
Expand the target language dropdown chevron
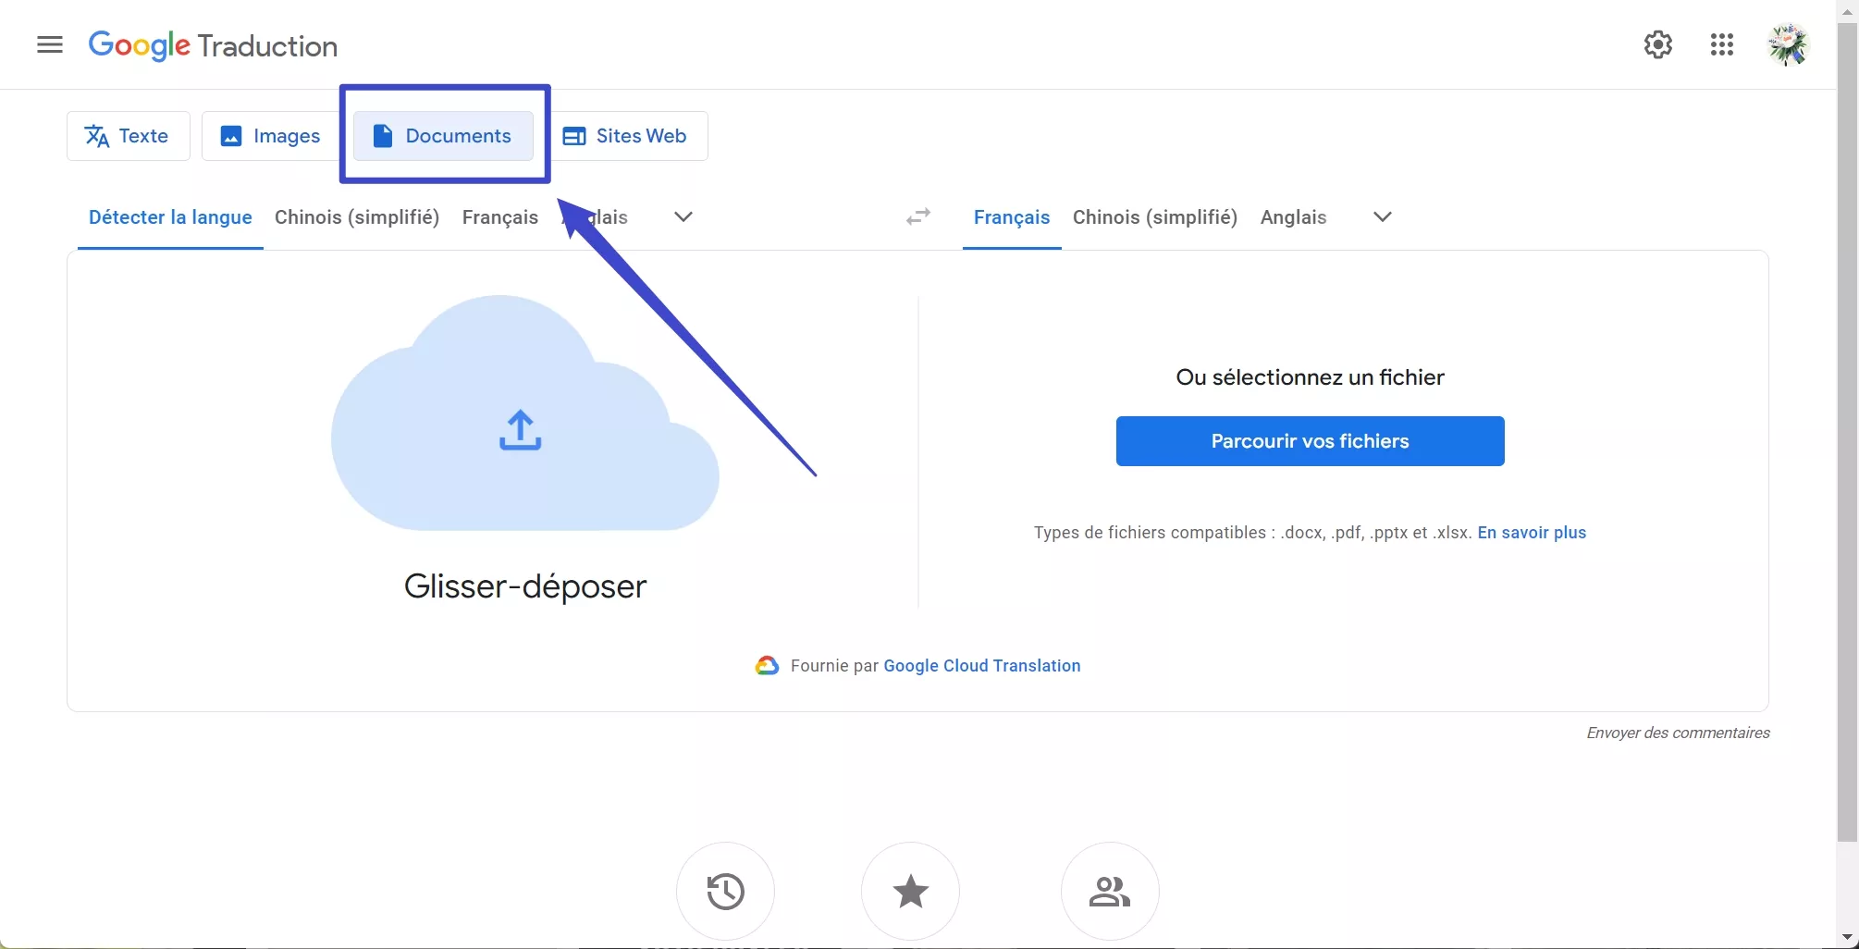coord(1381,216)
